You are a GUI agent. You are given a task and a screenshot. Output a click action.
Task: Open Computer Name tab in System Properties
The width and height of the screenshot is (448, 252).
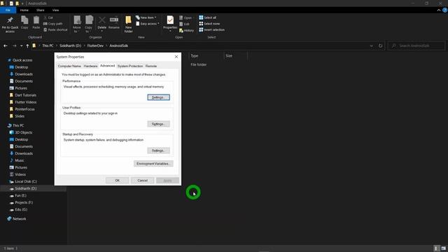coord(69,66)
